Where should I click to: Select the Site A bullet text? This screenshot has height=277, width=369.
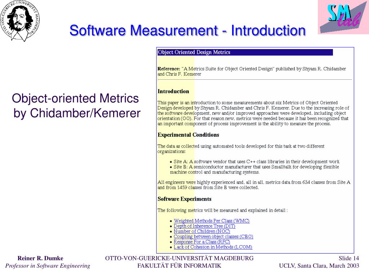[257, 162]
